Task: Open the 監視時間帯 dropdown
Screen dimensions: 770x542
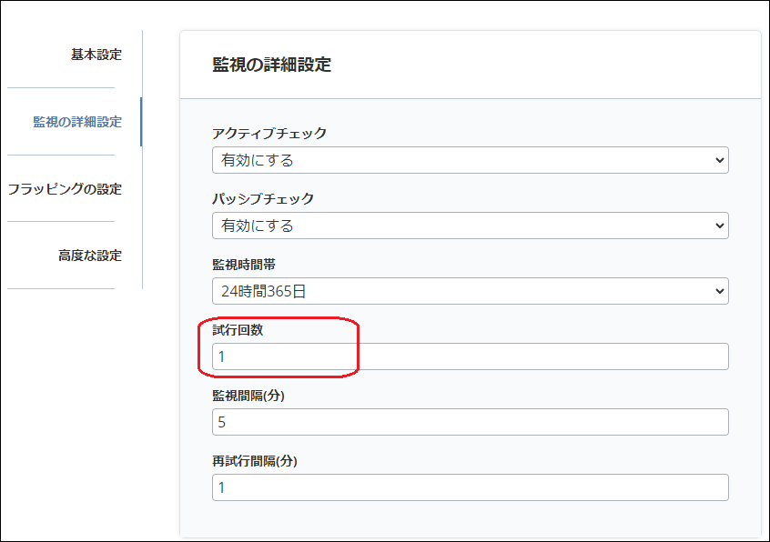Action: click(471, 291)
